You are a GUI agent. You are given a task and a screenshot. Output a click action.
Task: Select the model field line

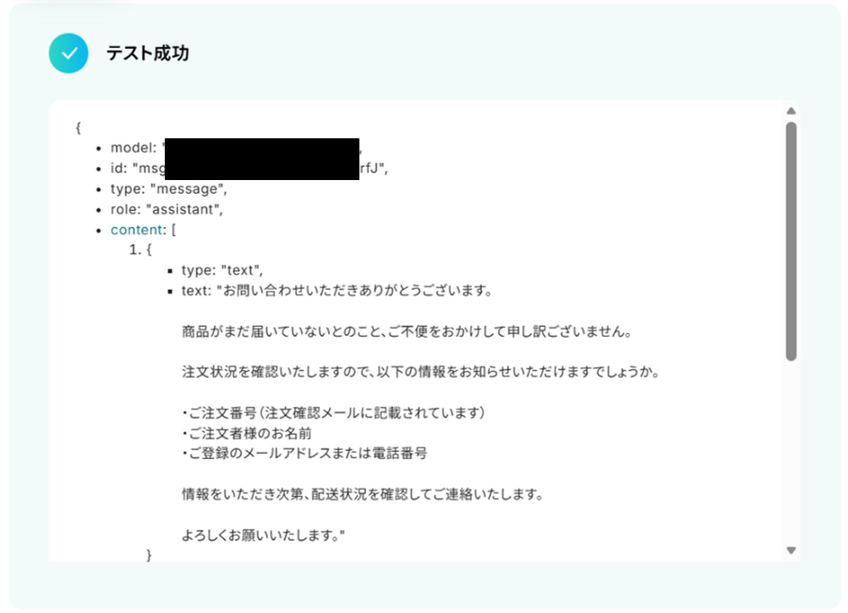coord(236,148)
